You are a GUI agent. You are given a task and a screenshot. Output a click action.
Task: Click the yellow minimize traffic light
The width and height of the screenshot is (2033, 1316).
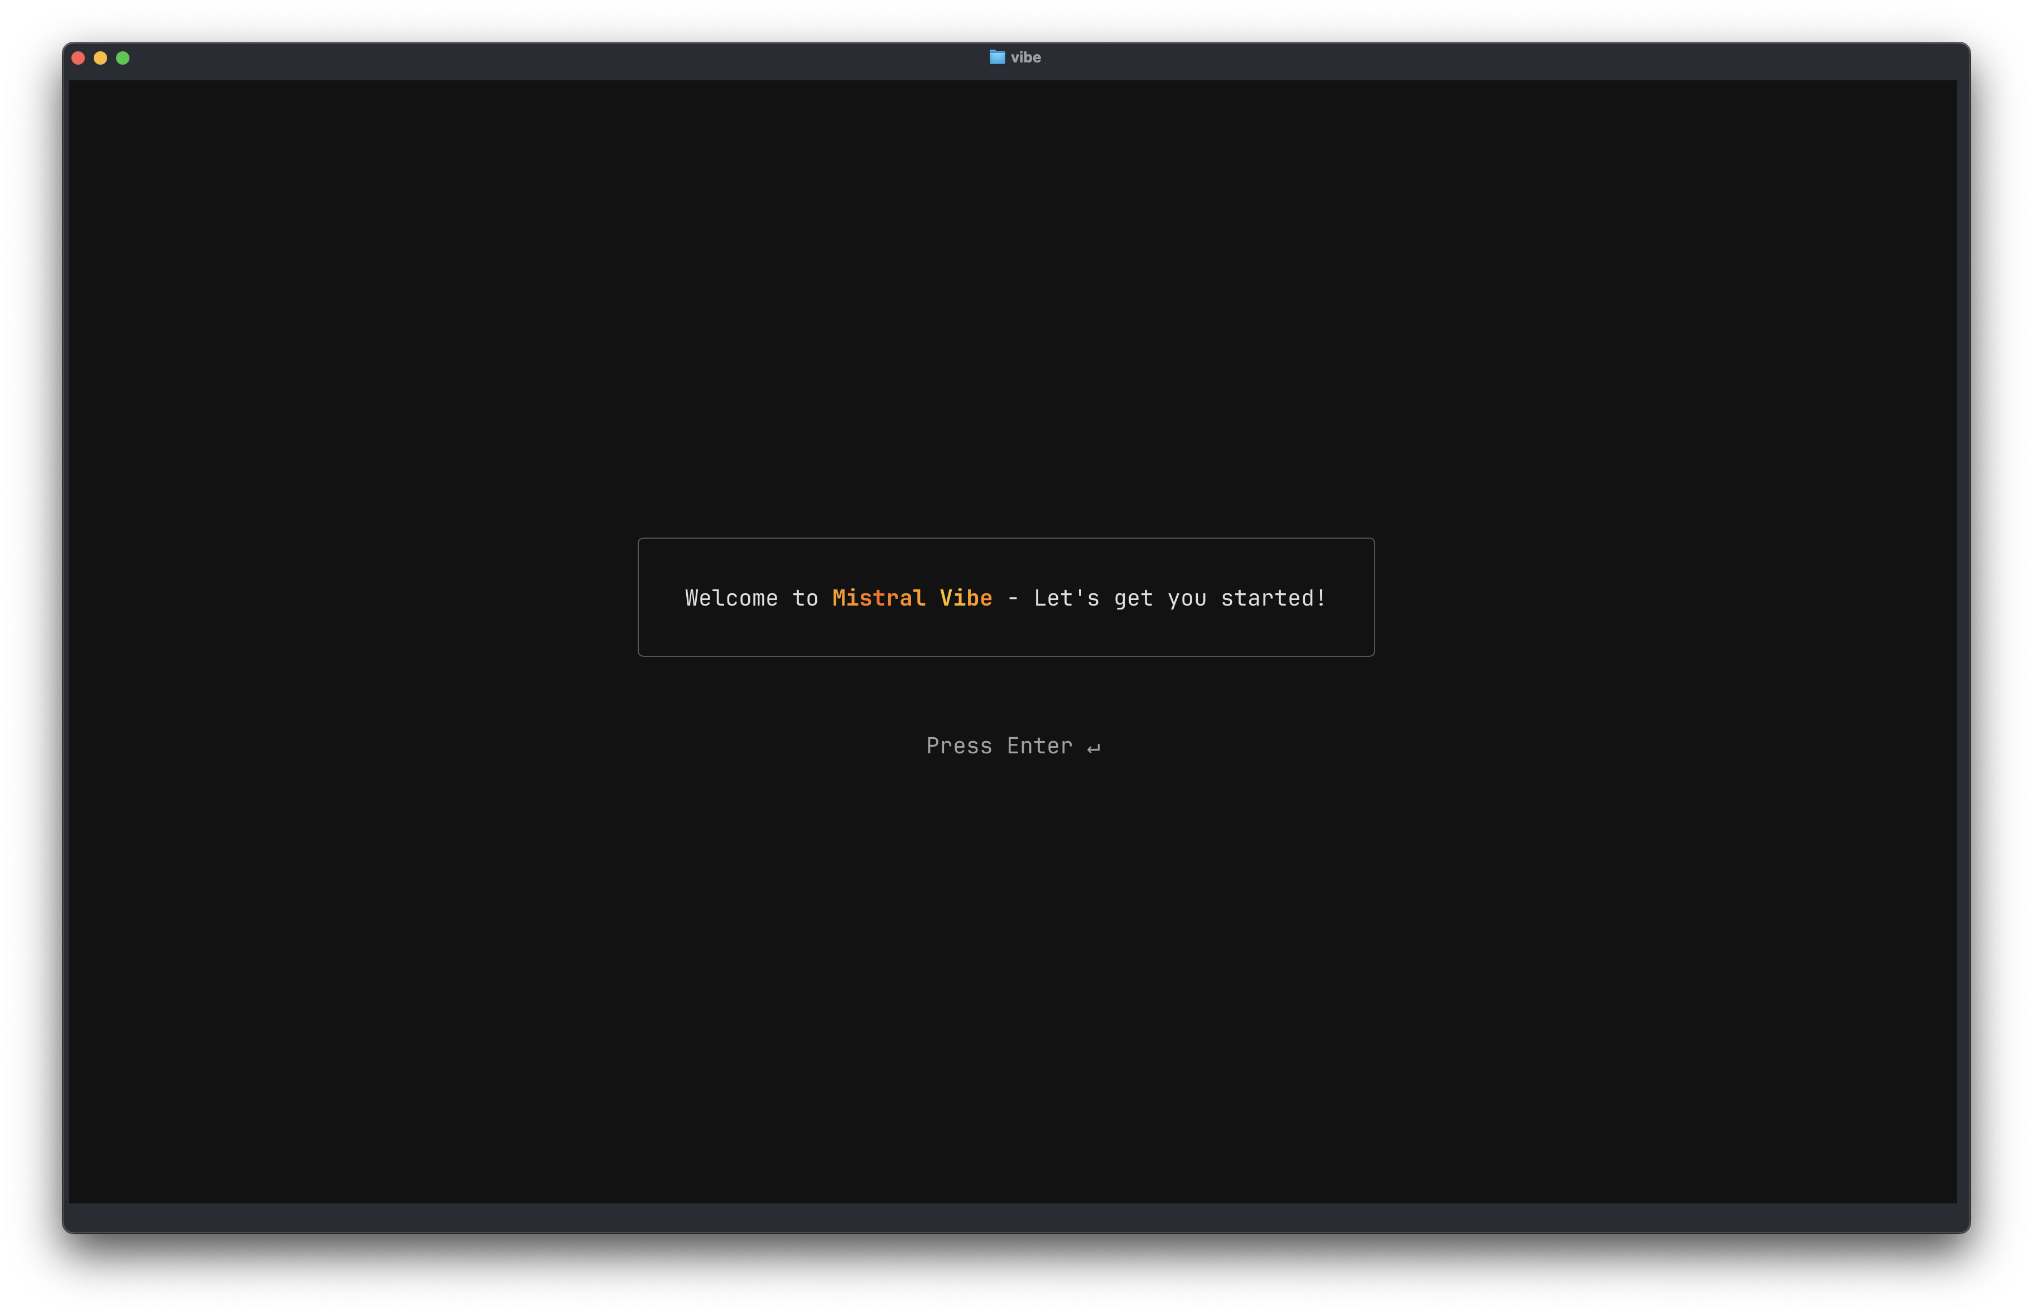(101, 57)
